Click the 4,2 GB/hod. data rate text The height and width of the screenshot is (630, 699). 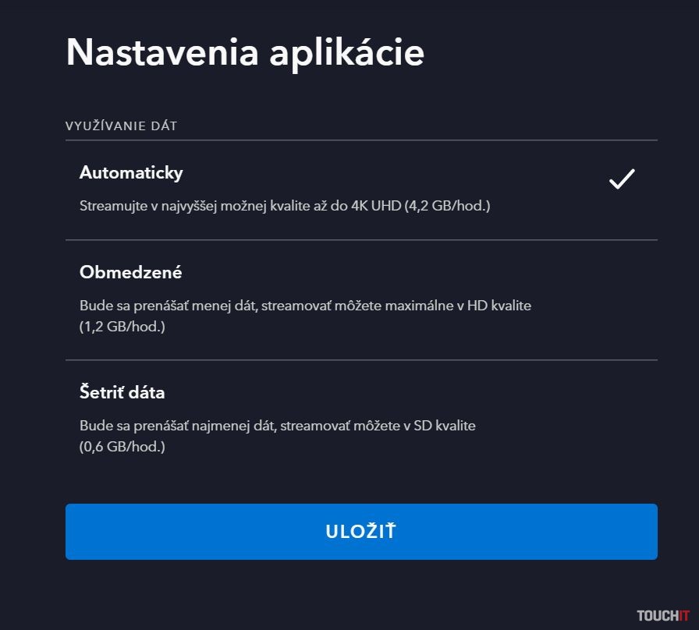coord(447,207)
